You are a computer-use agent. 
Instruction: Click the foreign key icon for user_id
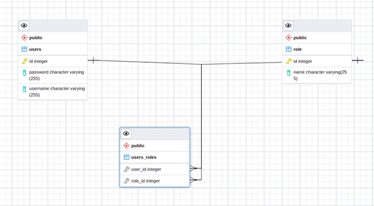[x=126, y=169]
